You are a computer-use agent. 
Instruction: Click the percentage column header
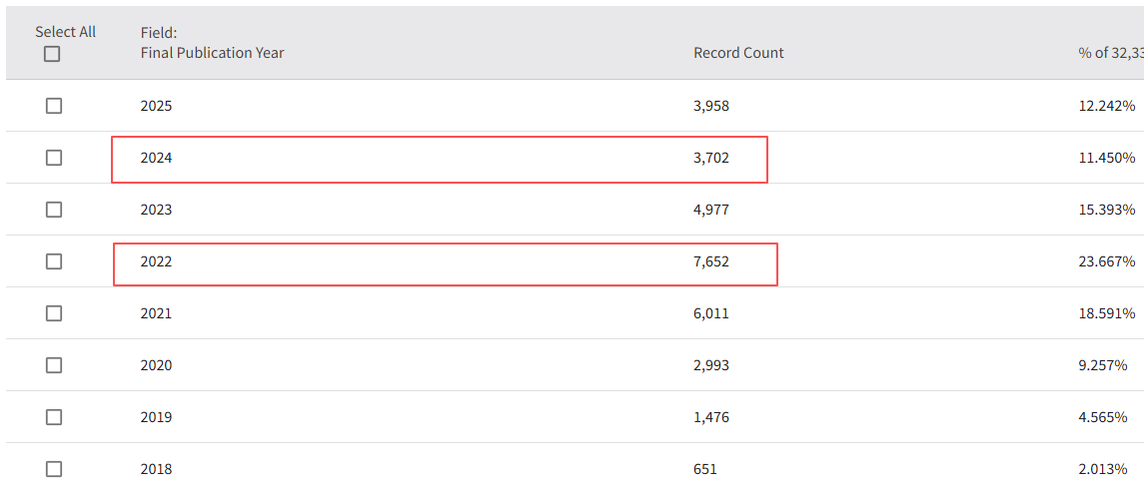[x=1110, y=52]
